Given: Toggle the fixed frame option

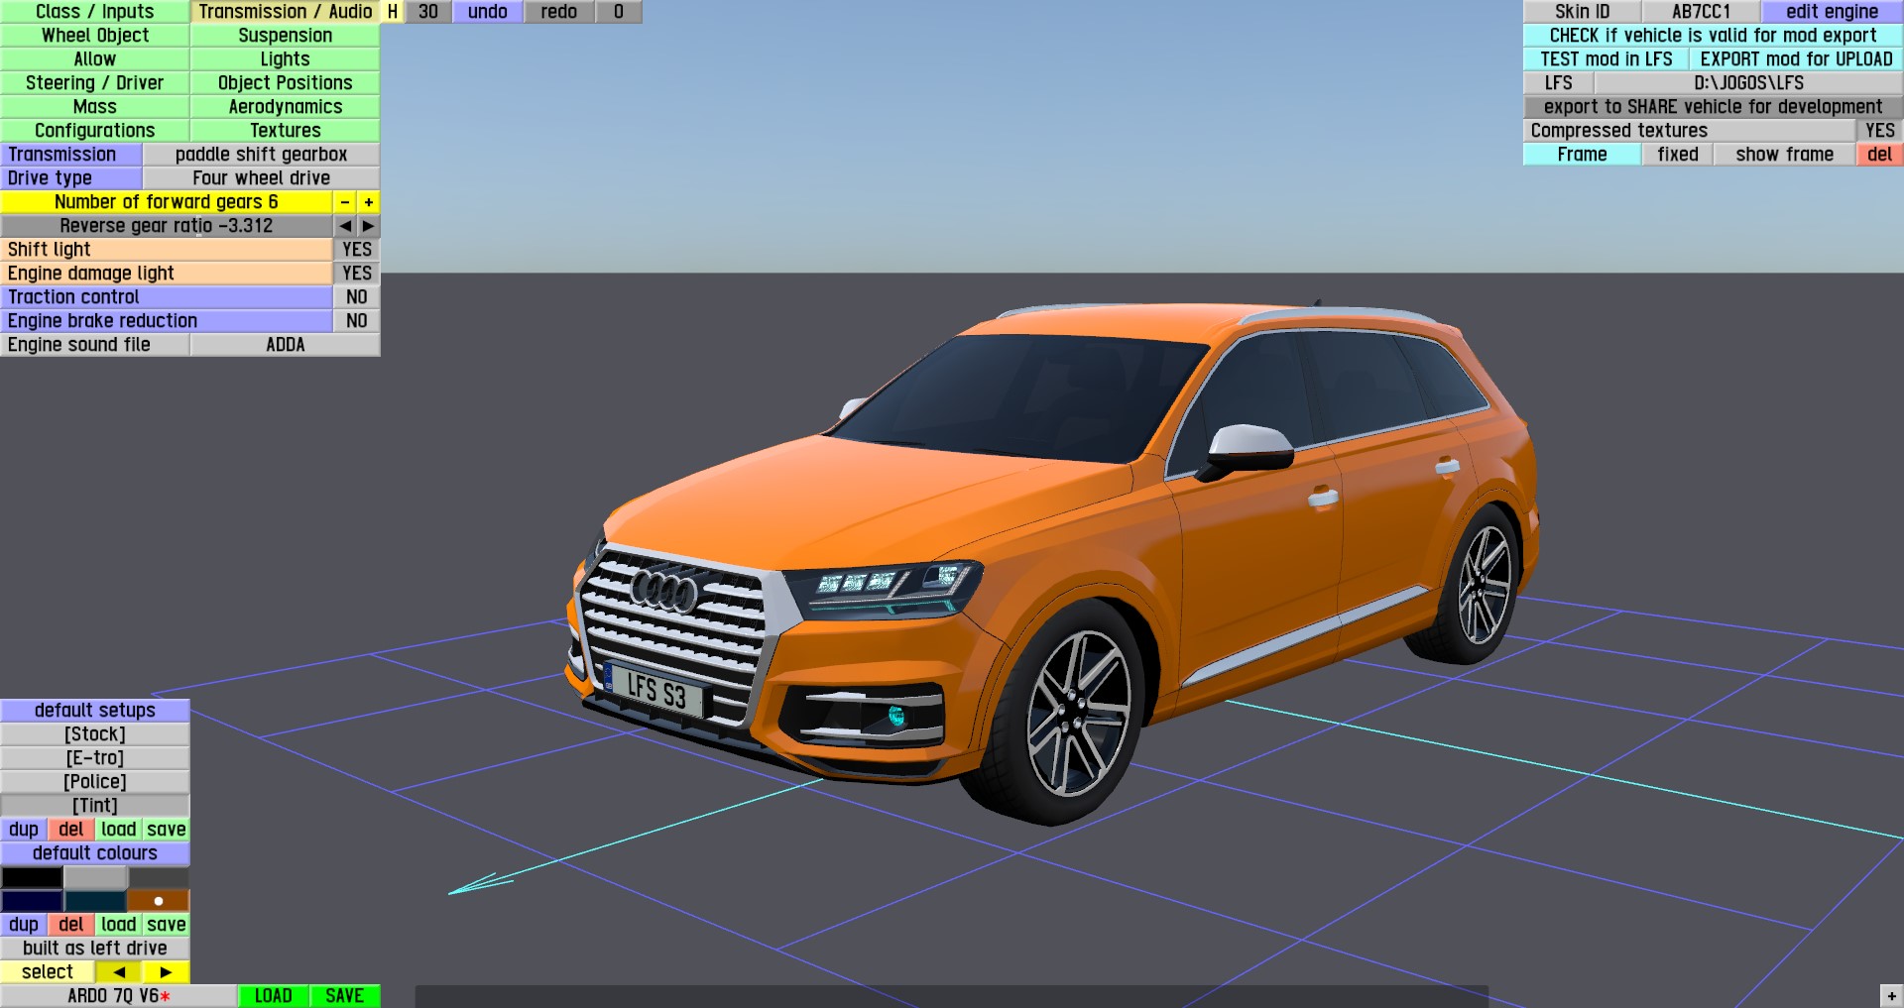Looking at the screenshot, I should pos(1678,155).
